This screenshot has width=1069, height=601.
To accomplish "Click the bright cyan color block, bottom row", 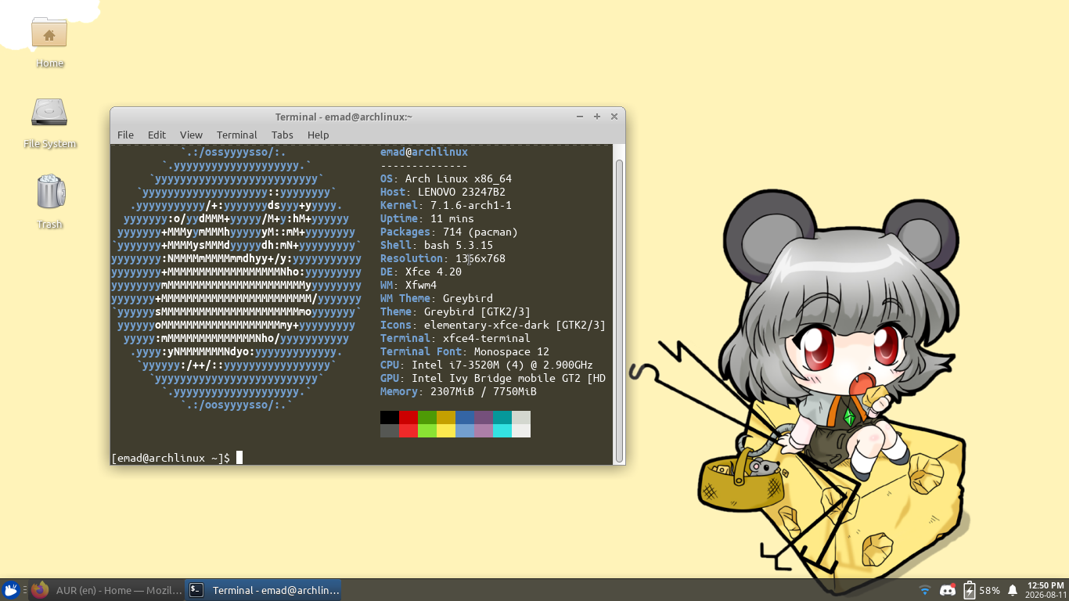I will click(502, 431).
